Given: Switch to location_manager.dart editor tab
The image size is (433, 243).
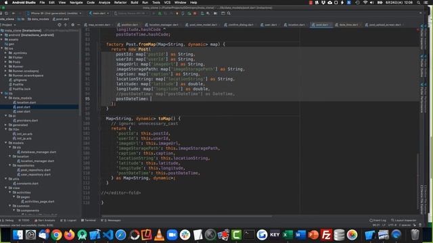Looking at the screenshot, I should coord(164,25).
